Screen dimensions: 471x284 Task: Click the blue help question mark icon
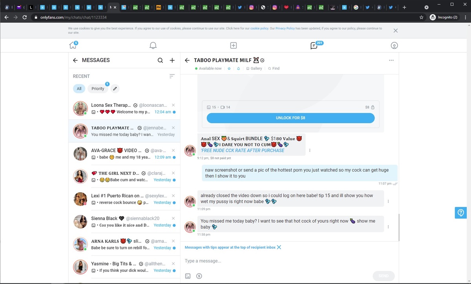[x=461, y=213]
